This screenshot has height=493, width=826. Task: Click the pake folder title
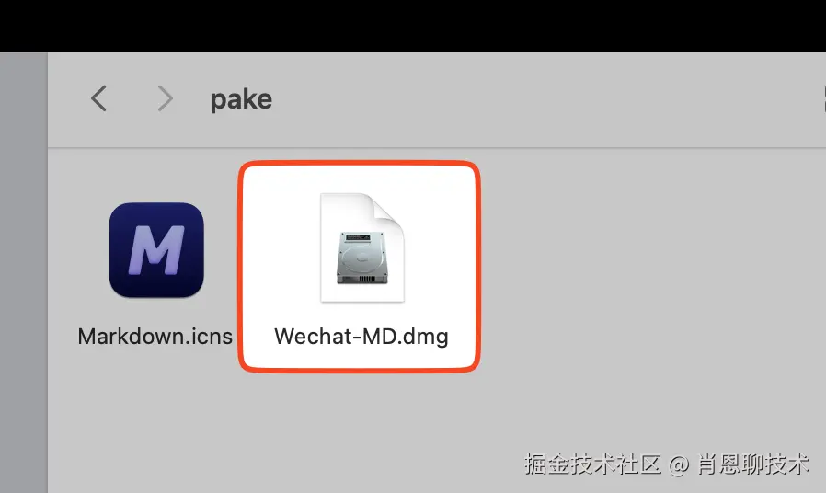coord(241,99)
